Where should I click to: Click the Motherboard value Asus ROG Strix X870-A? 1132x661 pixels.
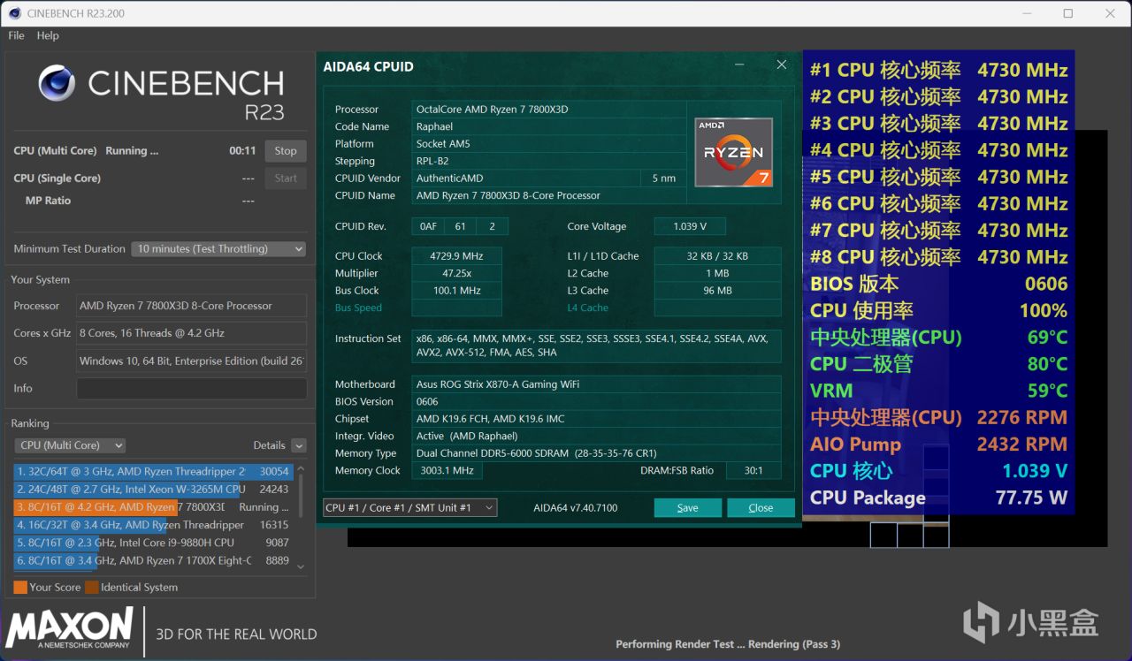click(x=596, y=384)
